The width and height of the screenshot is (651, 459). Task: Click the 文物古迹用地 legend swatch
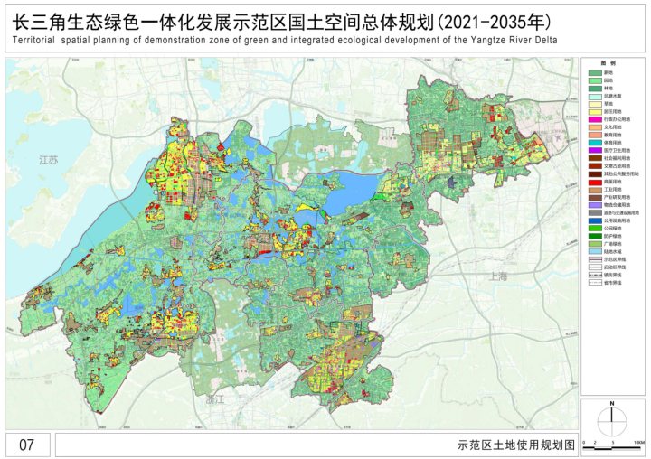pos(595,166)
